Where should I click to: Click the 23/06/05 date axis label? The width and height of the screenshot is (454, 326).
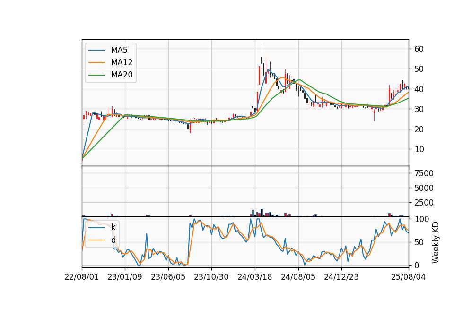tap(168, 277)
